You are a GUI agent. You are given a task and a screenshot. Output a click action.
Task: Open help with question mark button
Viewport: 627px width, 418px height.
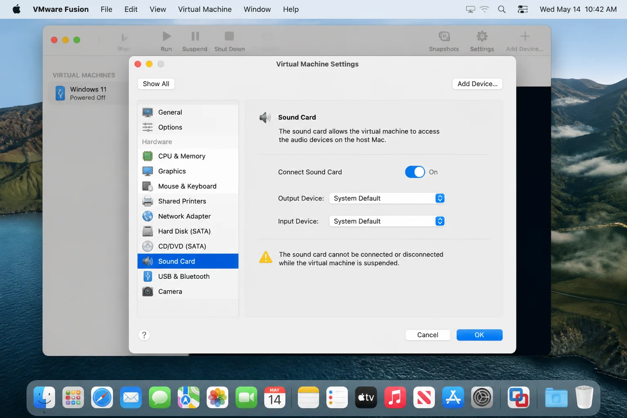click(x=144, y=335)
